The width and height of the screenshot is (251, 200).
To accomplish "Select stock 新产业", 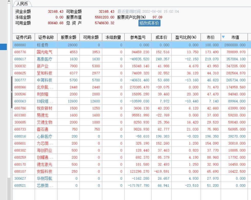I will (43, 66).
